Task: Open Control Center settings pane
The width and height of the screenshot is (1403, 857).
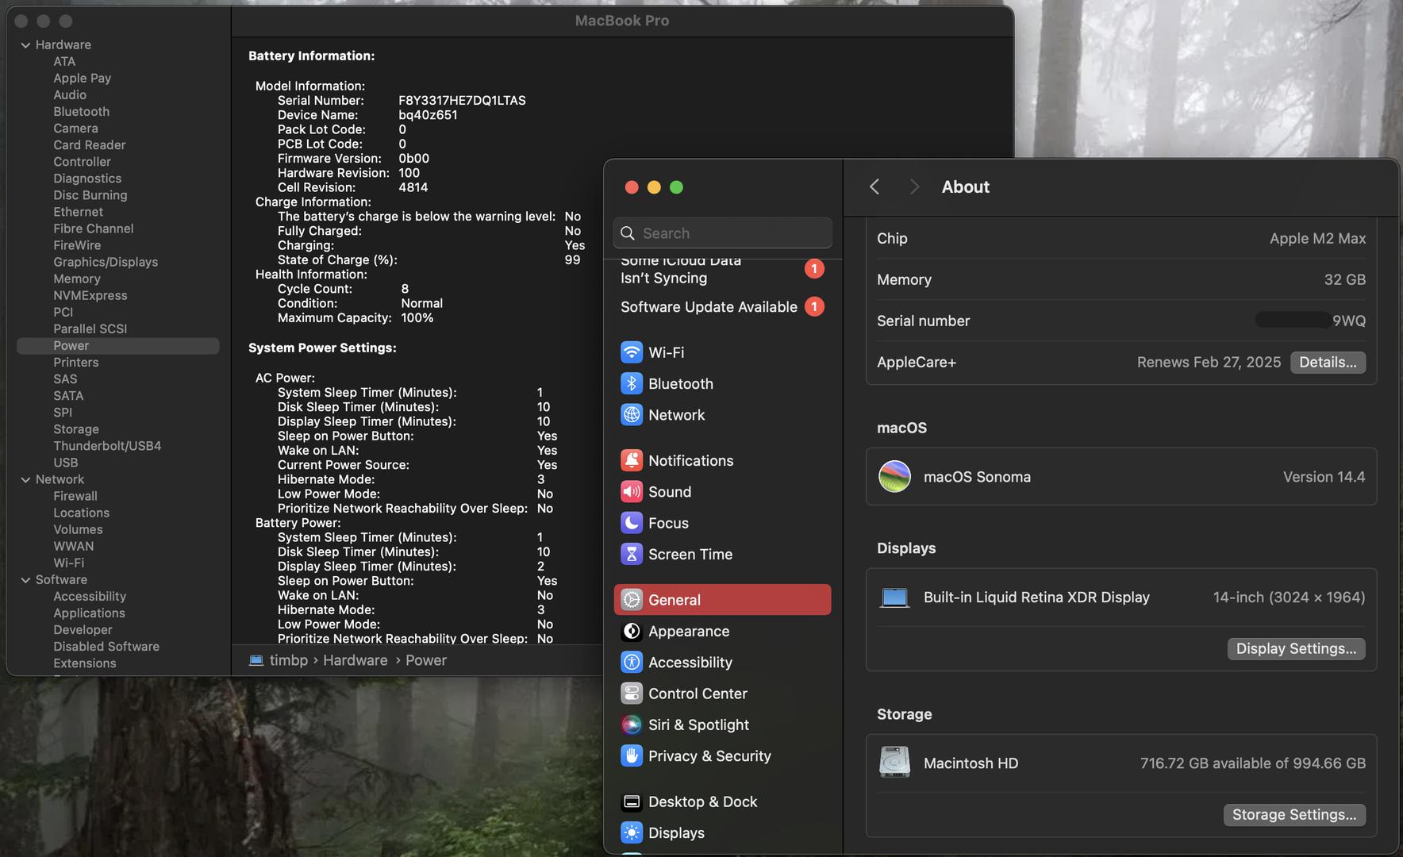Action: (x=722, y=694)
